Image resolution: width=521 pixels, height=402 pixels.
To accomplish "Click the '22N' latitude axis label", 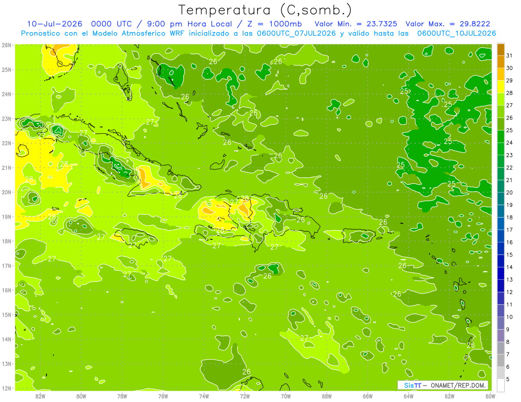I will (x=7, y=143).
